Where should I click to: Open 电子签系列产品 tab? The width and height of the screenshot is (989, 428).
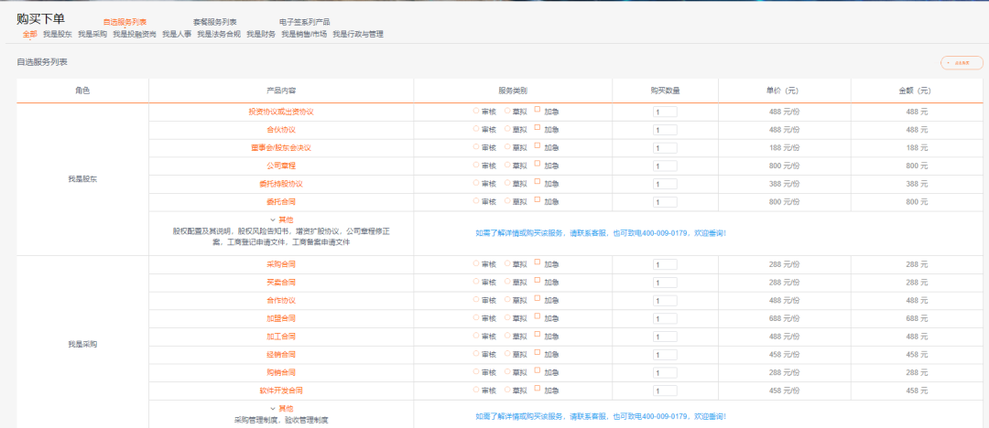(x=305, y=21)
